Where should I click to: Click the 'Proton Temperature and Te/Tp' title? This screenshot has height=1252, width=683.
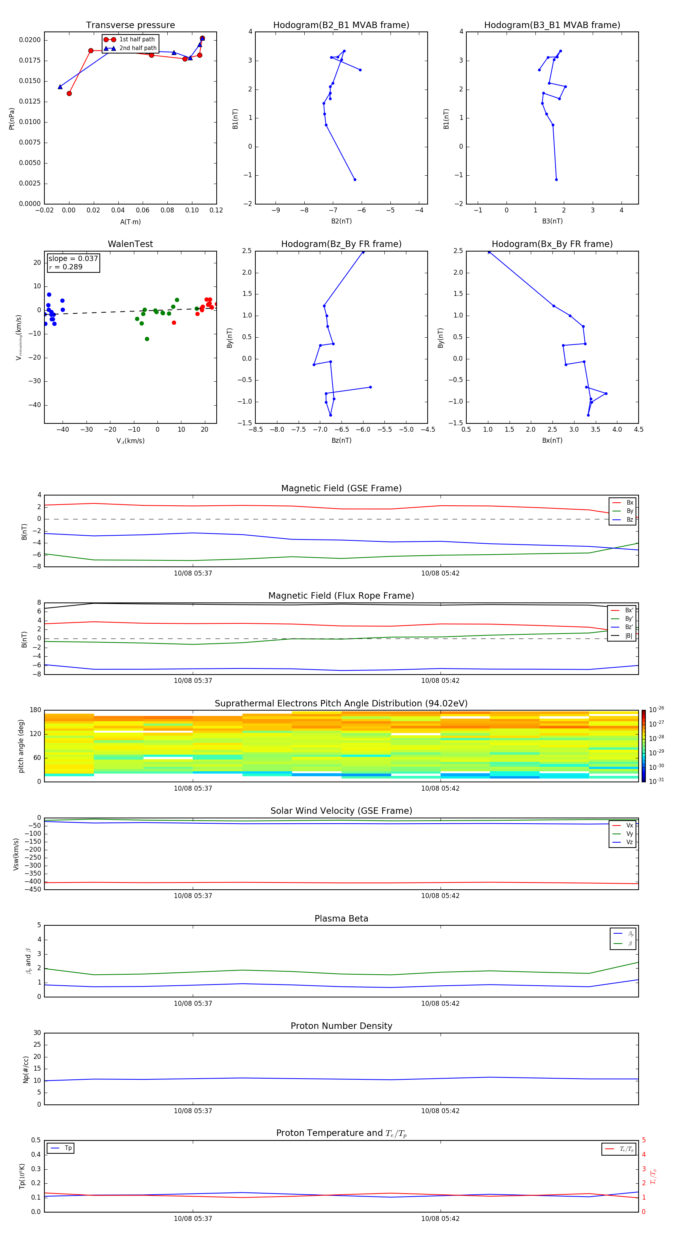(341, 1133)
